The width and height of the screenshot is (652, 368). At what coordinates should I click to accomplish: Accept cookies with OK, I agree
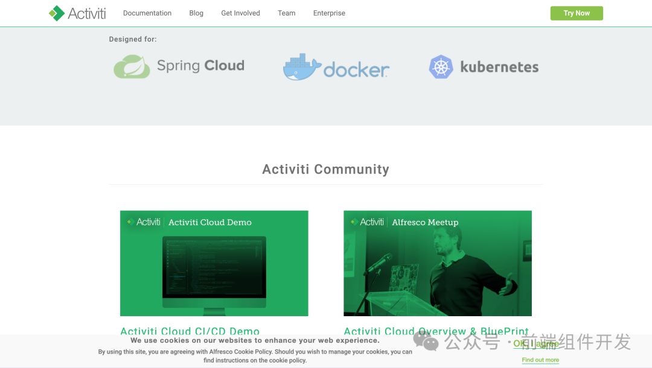pyautogui.click(x=536, y=343)
